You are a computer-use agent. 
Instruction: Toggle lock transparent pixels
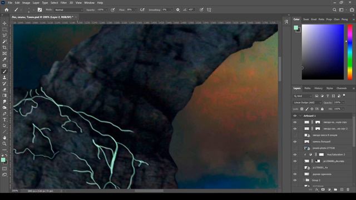click(x=301, y=109)
